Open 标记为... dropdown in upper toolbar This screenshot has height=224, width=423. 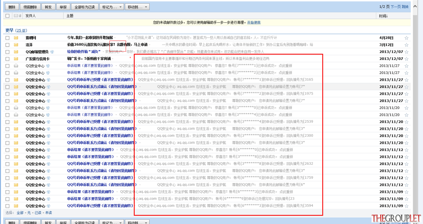click(x=112, y=7)
